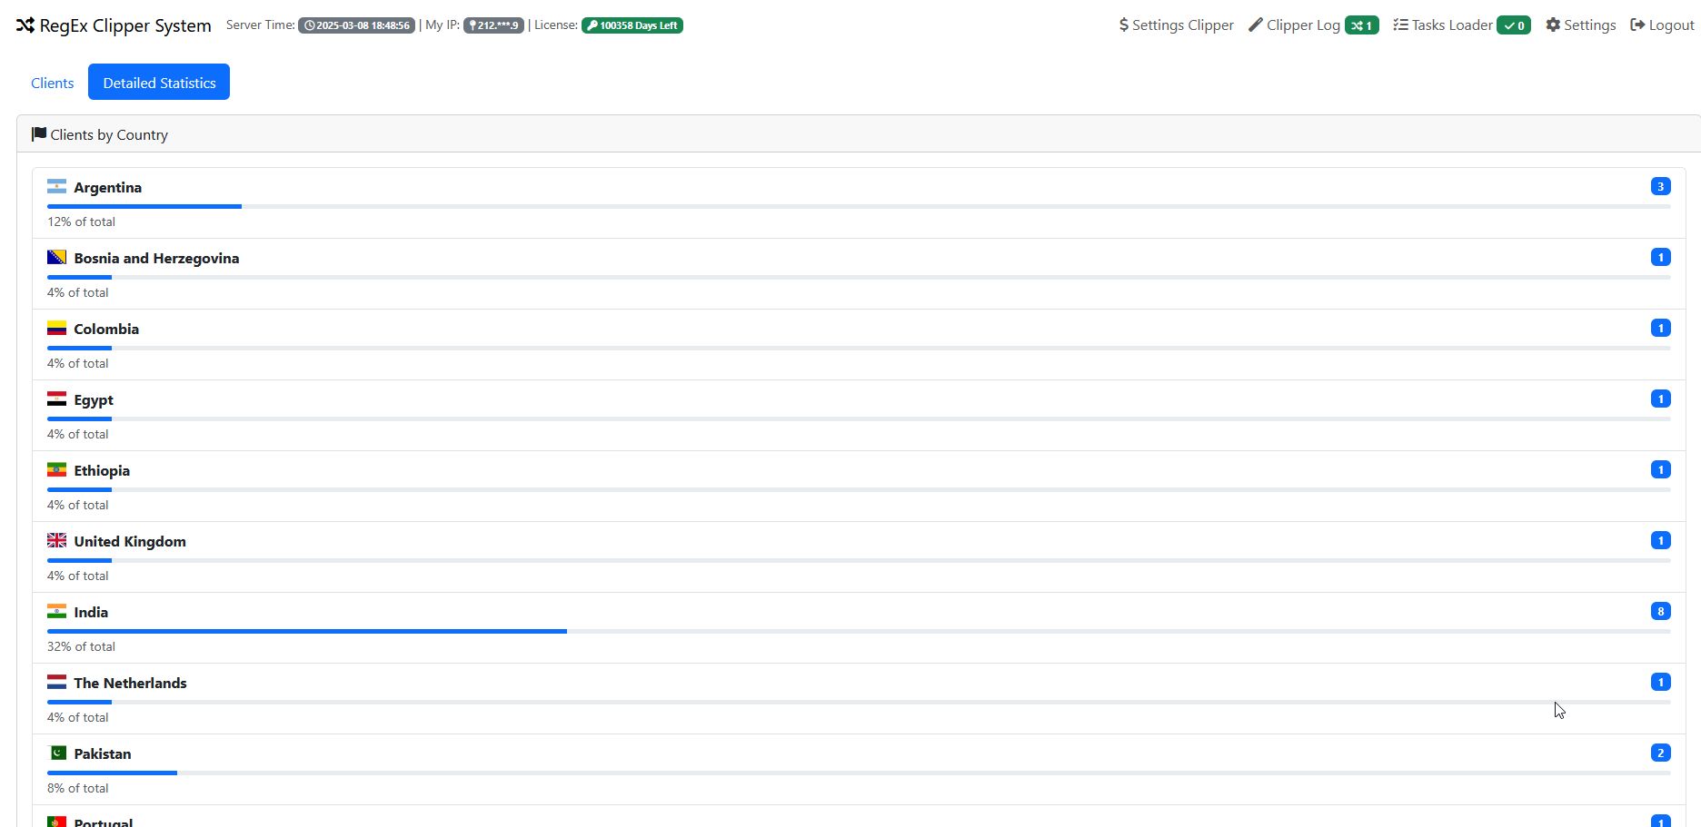This screenshot has height=827, width=1701.
Task: Click the Ethiopia country name
Action: pyautogui.click(x=102, y=471)
